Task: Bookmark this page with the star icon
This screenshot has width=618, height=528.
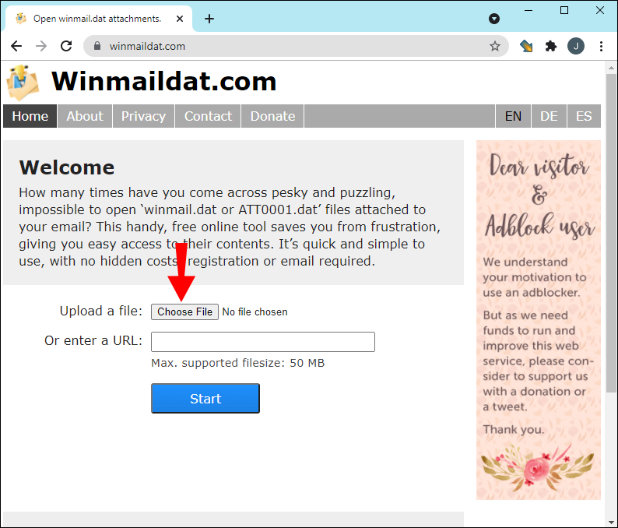Action: click(495, 46)
